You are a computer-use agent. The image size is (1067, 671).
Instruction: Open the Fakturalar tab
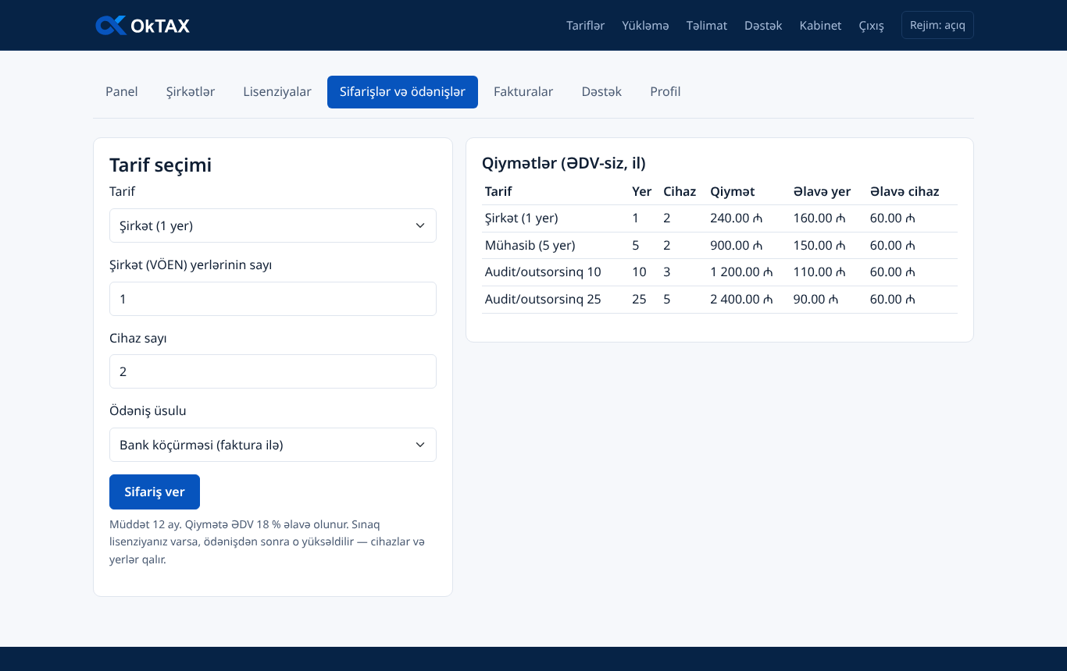523,92
